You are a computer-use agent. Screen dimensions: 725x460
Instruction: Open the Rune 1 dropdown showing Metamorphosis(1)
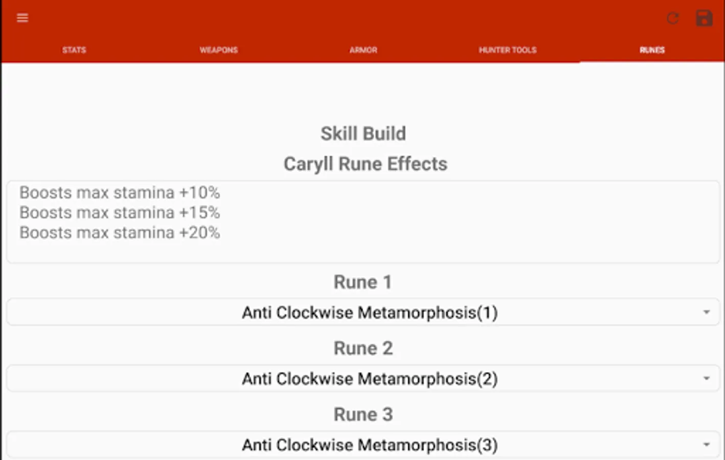pyautogui.click(x=369, y=312)
